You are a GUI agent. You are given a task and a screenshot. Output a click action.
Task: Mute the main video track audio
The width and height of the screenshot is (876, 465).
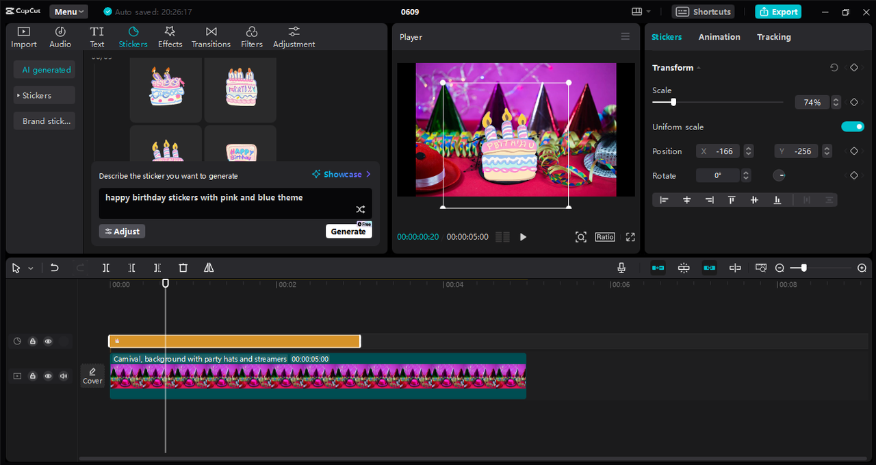point(64,376)
